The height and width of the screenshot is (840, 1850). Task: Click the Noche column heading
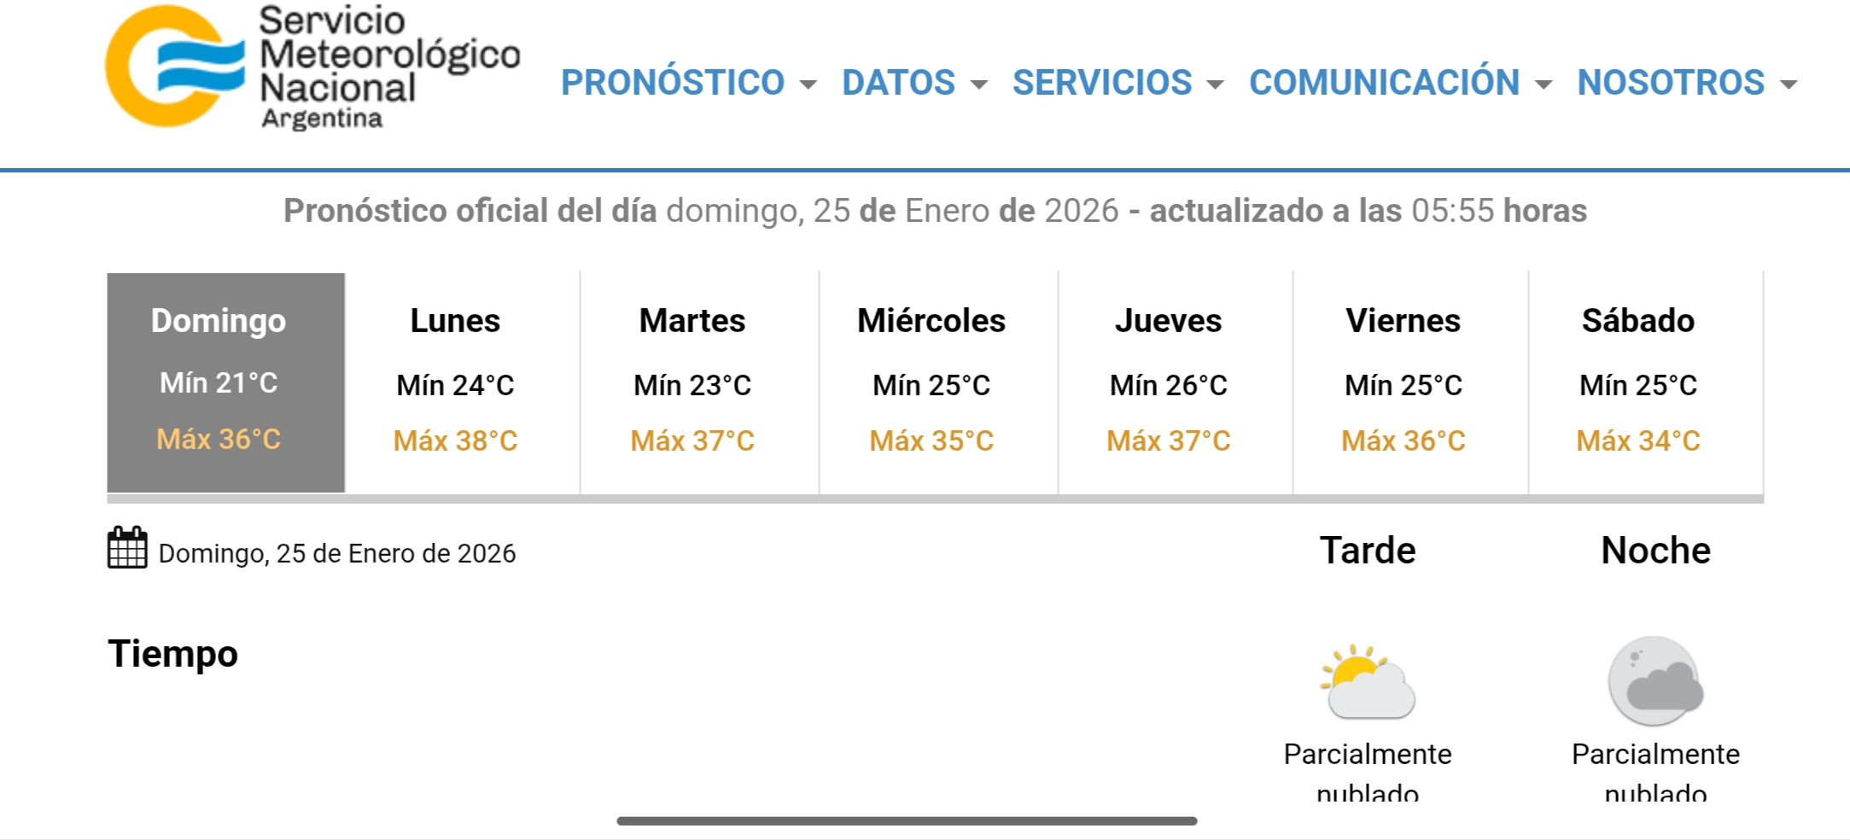[x=1655, y=551]
